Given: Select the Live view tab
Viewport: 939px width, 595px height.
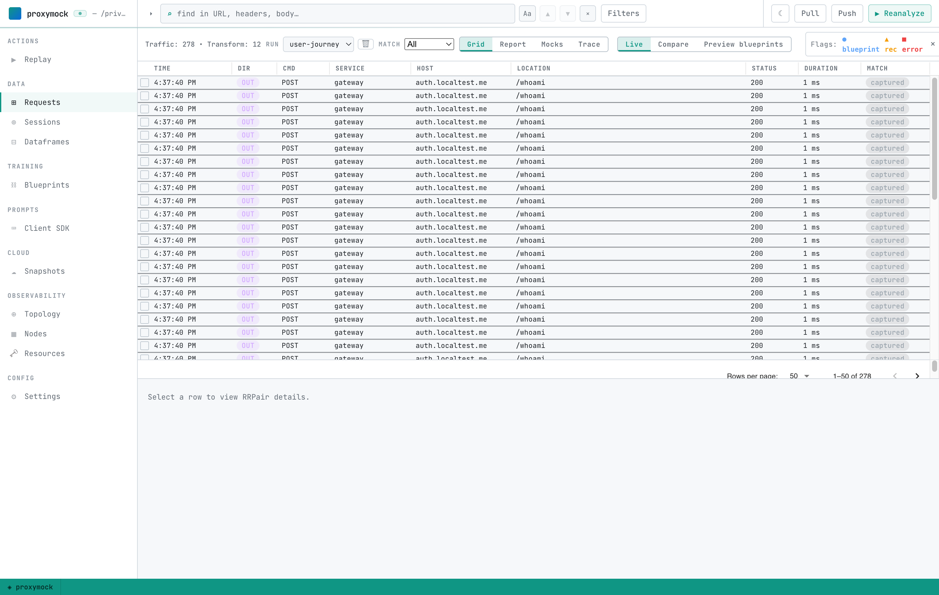Looking at the screenshot, I should pyautogui.click(x=634, y=44).
